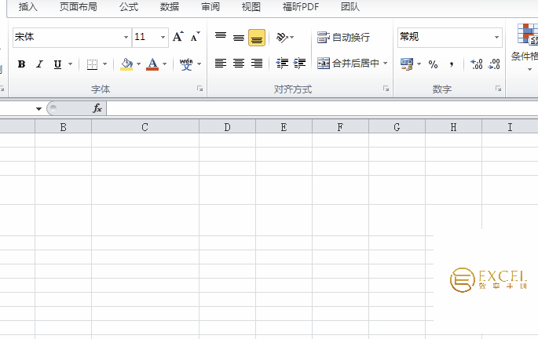538x339 pixels.
Task: Increase indent
Action: coord(299,64)
